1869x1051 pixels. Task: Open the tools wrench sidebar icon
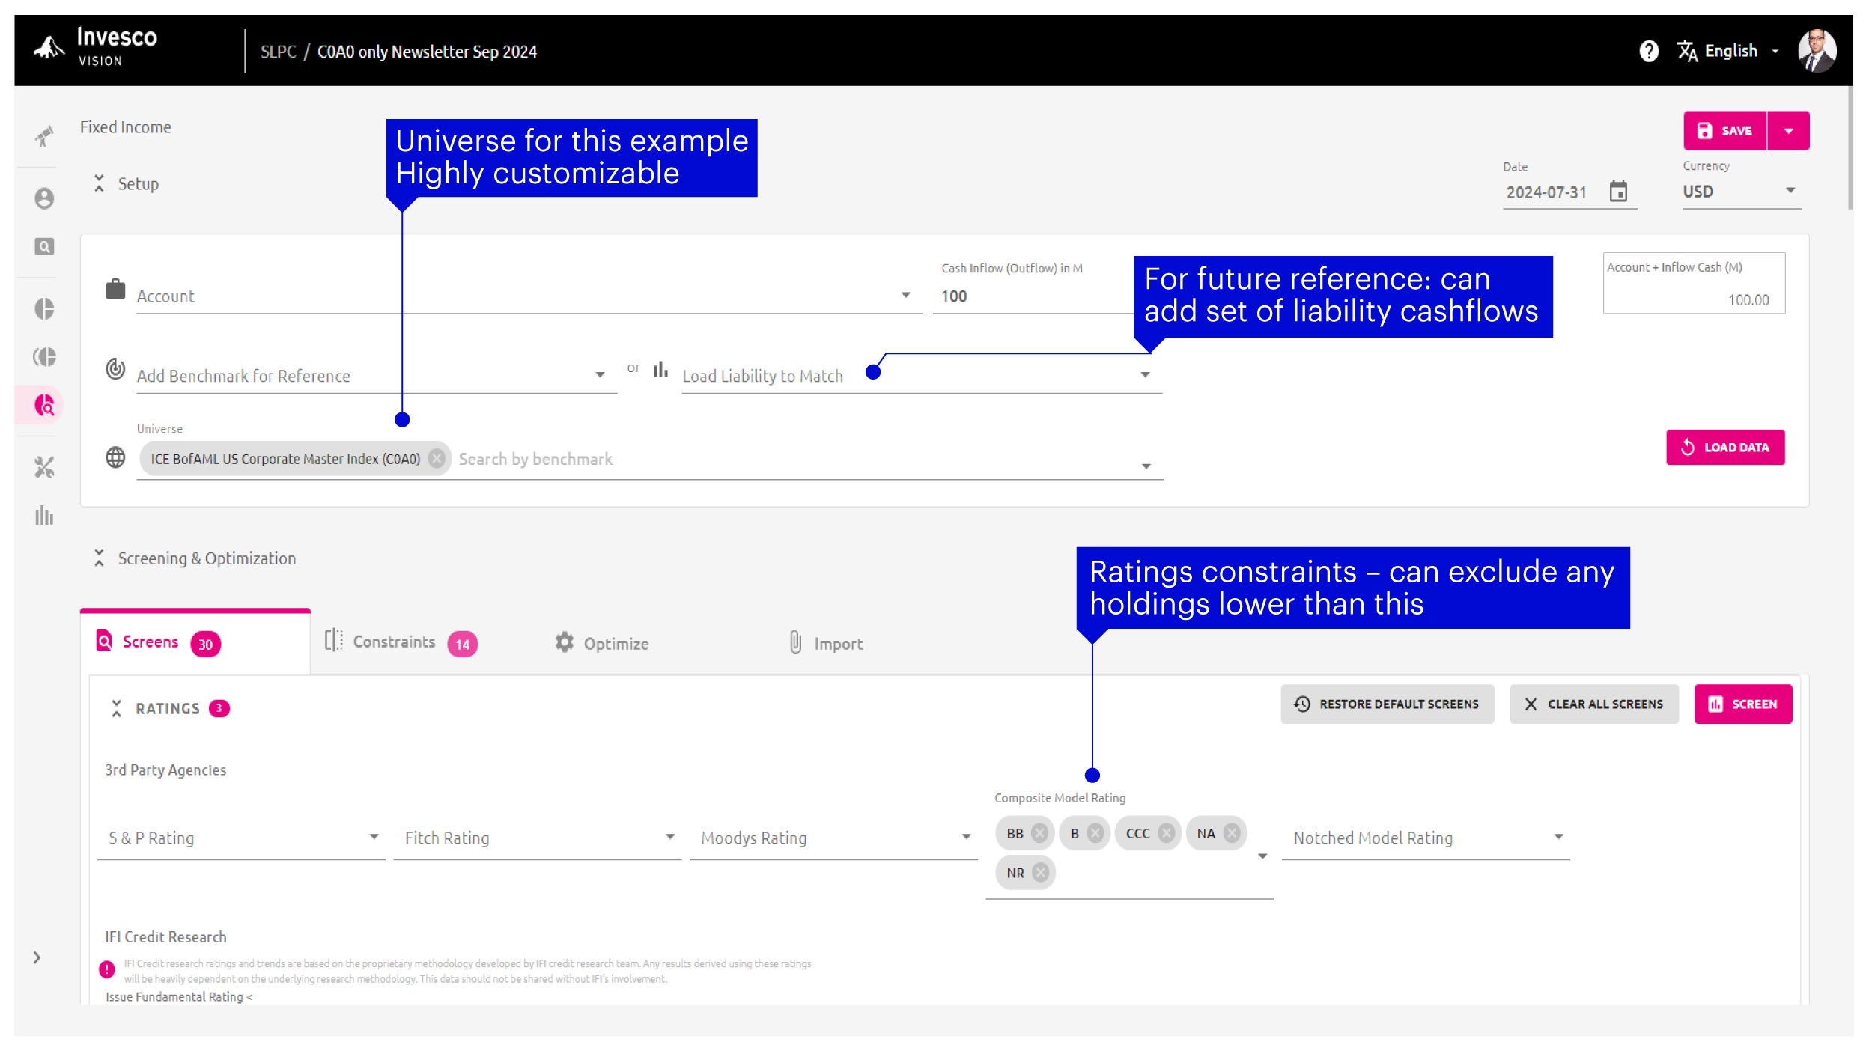tap(44, 468)
